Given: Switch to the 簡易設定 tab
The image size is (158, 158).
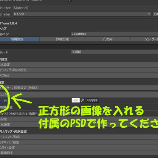Looking at the screenshot, I should pyautogui.click(x=20, y=39).
